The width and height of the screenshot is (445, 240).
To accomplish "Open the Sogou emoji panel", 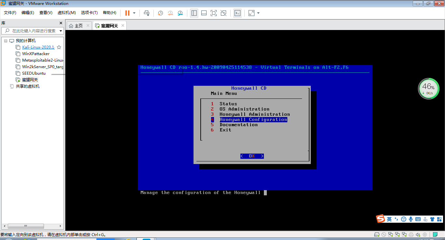I will coord(404,219).
